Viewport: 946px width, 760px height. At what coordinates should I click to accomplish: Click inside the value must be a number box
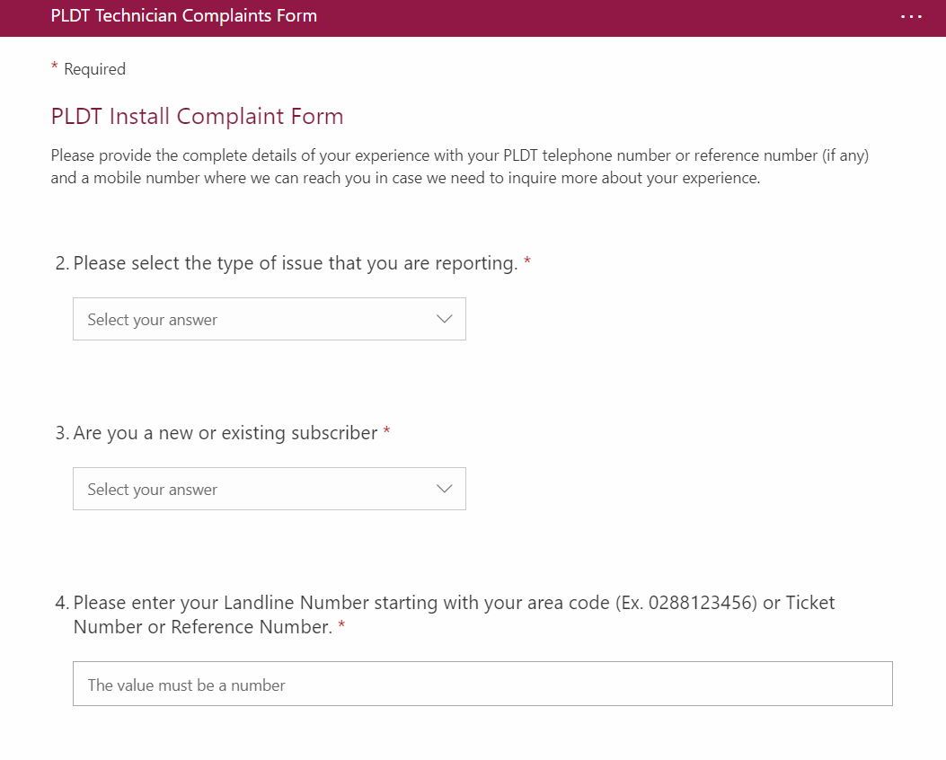pos(482,684)
